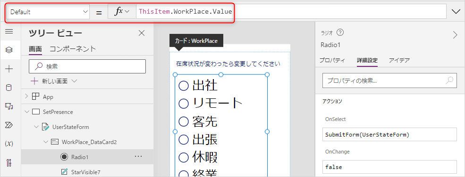Click the tree view 検索 search box
Viewport: 465px width, 177px height.
point(87,66)
